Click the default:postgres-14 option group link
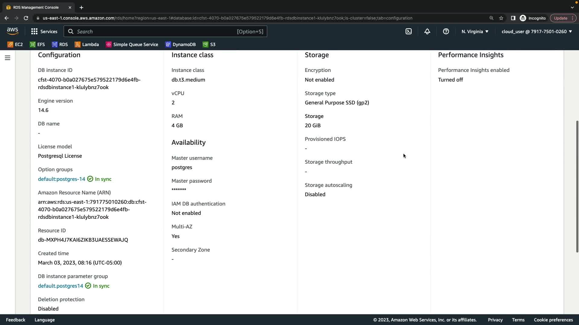Image resolution: width=579 pixels, height=325 pixels. (x=62, y=179)
